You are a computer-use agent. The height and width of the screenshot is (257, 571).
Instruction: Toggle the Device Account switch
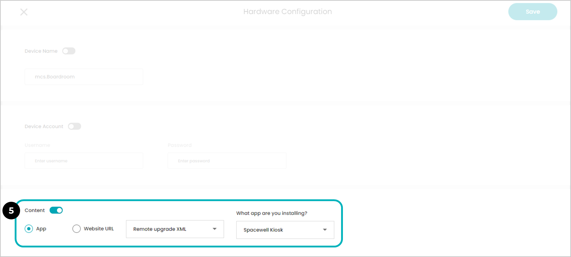(x=75, y=126)
